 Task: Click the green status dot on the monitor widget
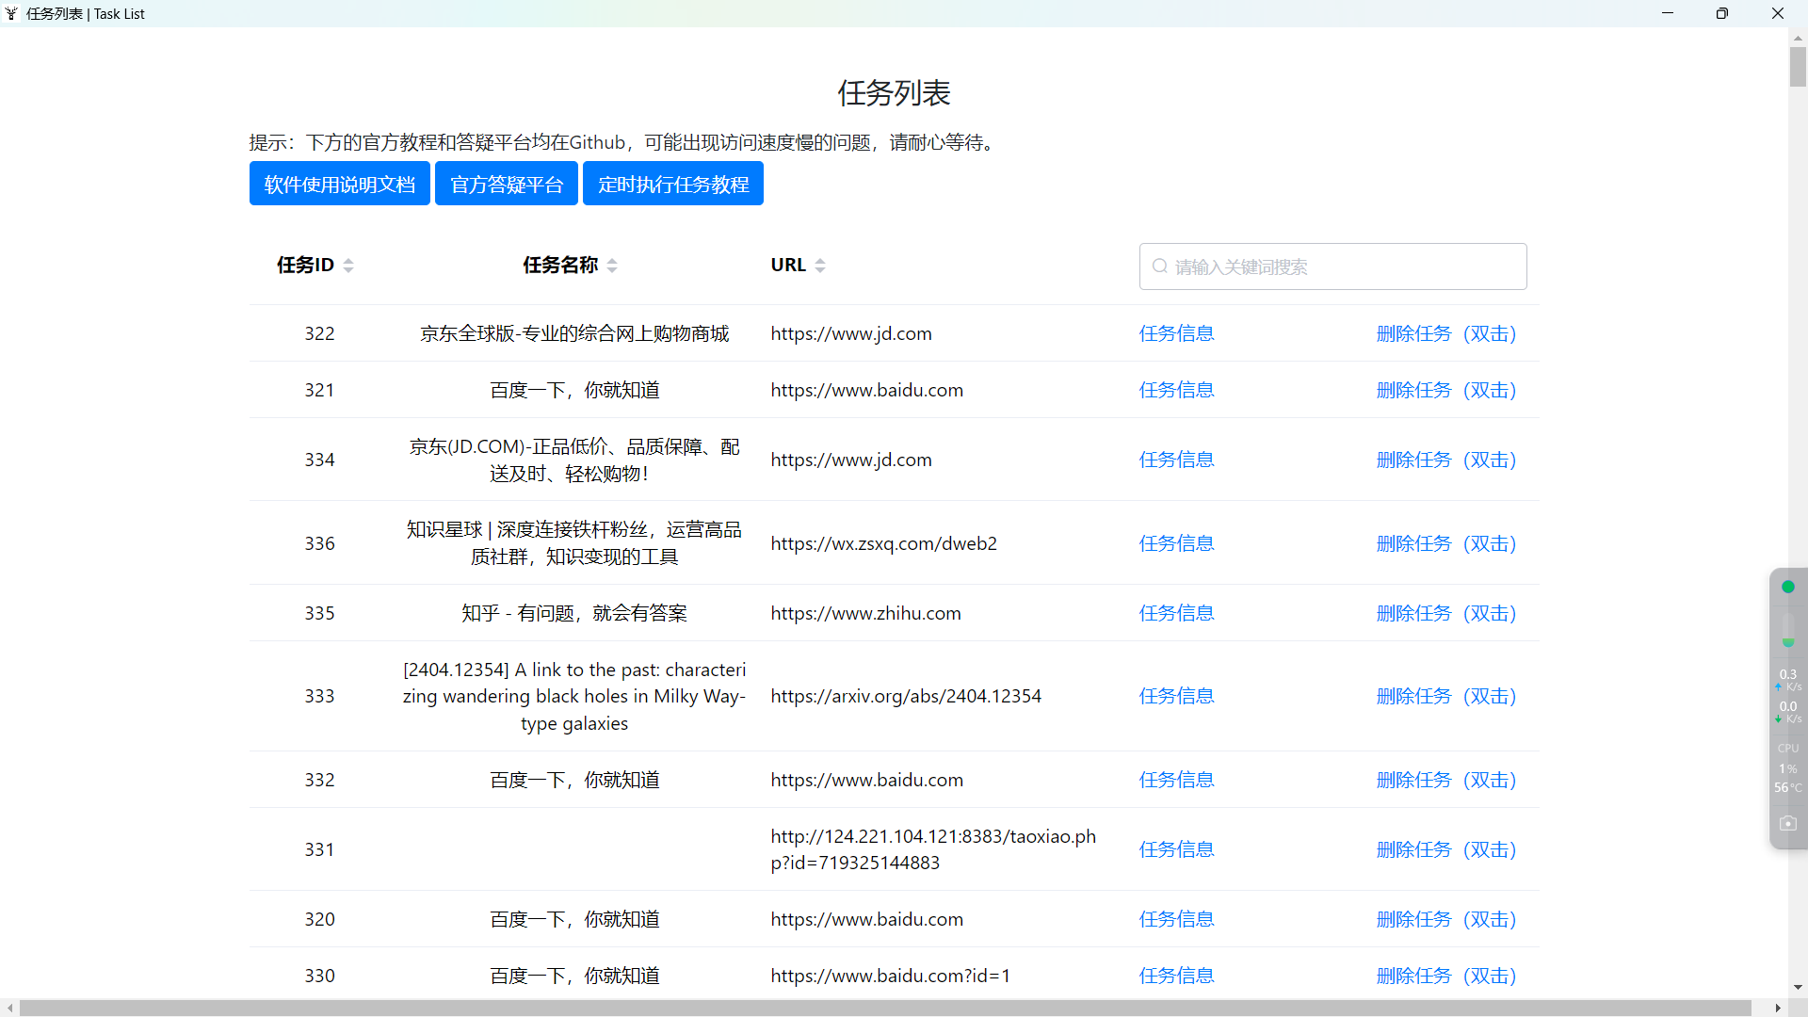click(1788, 586)
